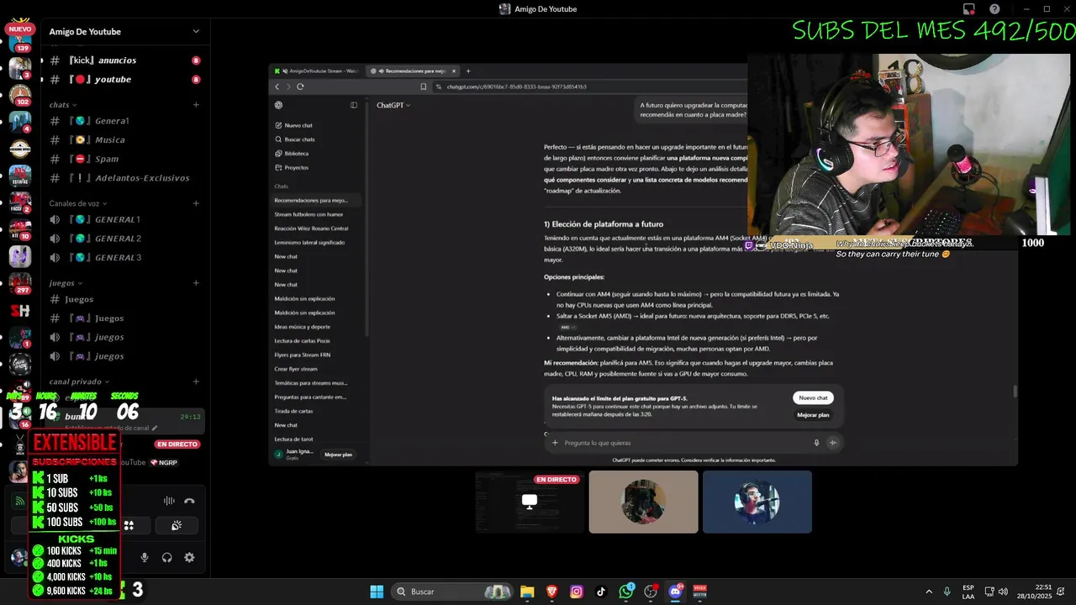The width and height of the screenshot is (1076, 605).
Task: Click the dictation microphone in prompt box
Action: tap(816, 443)
